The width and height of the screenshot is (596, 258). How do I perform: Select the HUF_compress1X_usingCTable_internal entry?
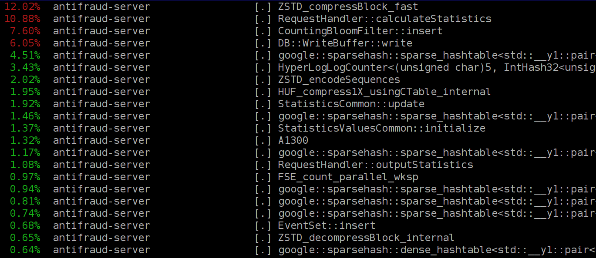[384, 92]
